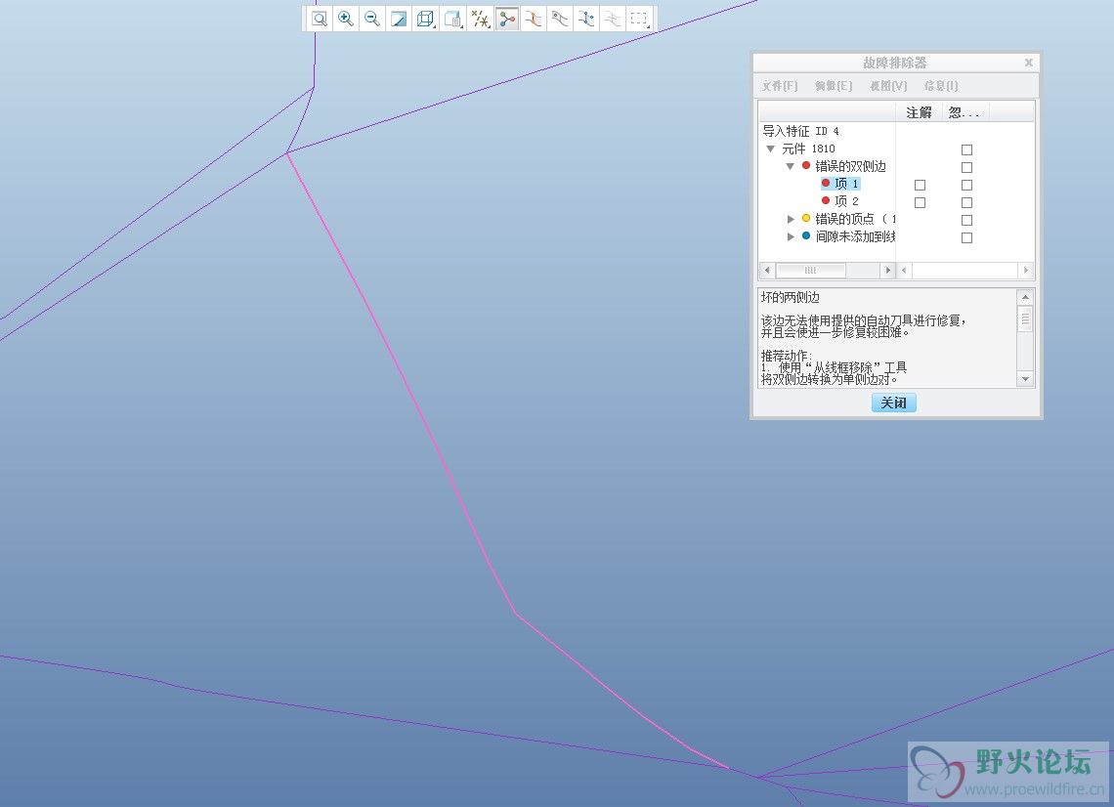
Task: Select the 元件 1810 tree row
Action: pos(808,149)
